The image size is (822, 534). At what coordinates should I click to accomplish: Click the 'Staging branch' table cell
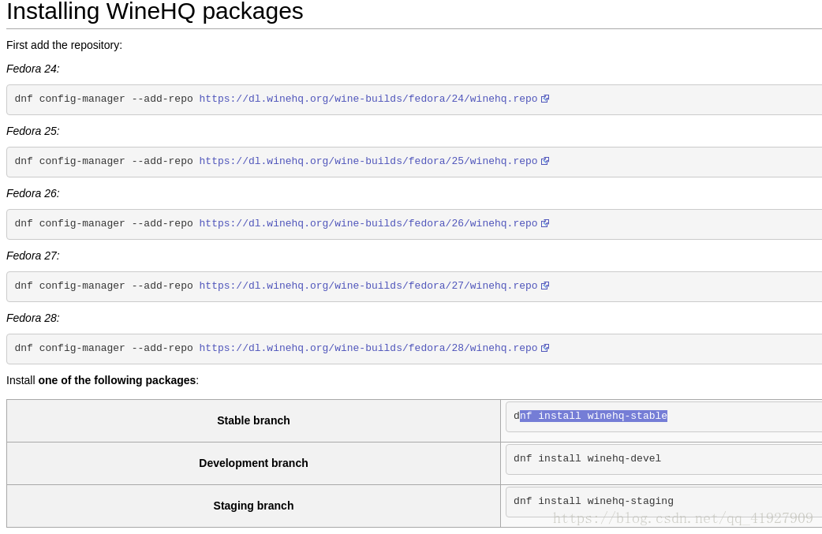pyautogui.click(x=254, y=506)
